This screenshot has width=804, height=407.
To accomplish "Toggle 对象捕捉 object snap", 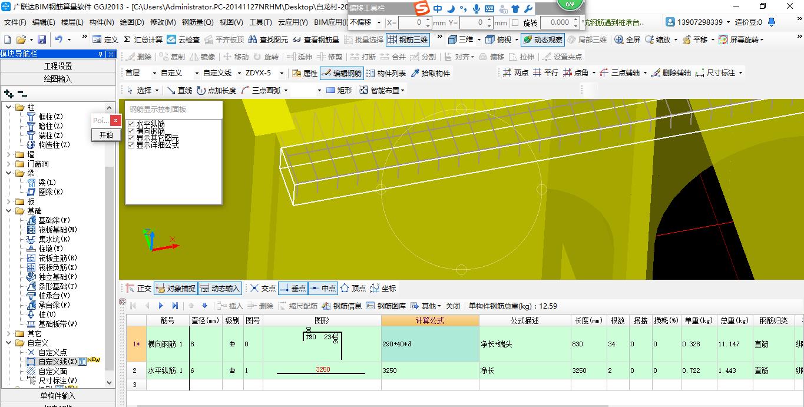I will click(x=175, y=289).
